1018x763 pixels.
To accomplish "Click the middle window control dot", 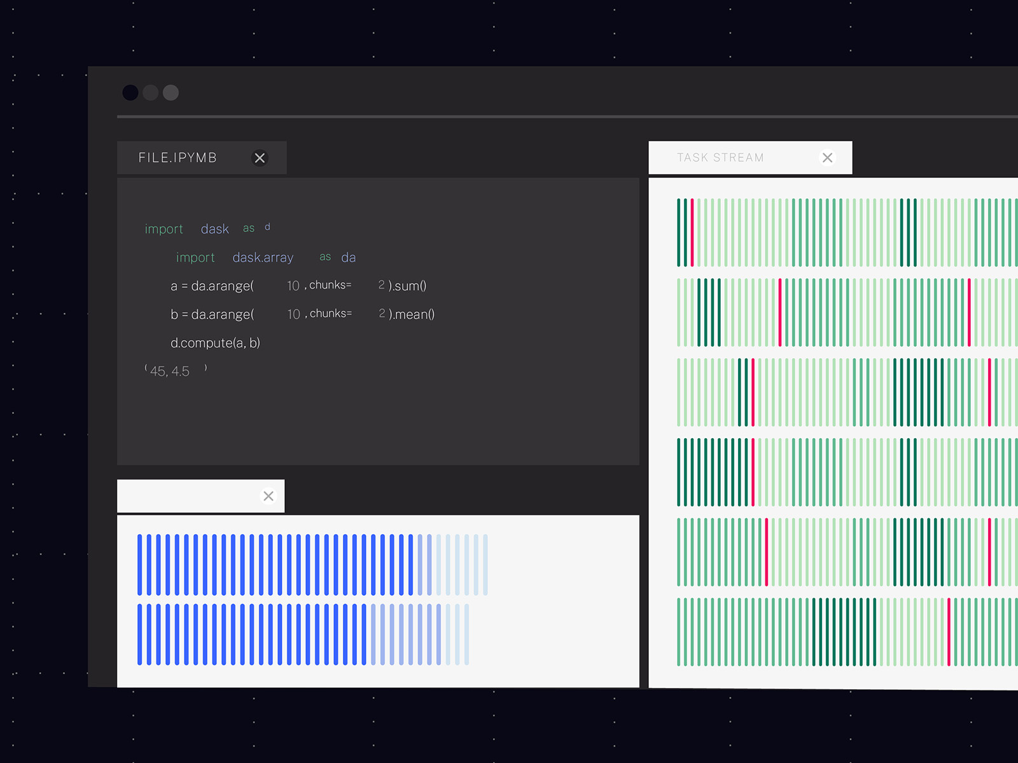I will click(x=151, y=93).
